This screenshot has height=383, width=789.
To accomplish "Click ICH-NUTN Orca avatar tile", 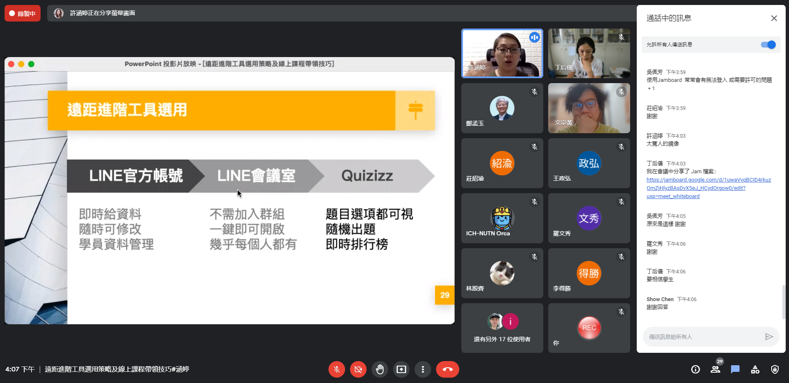I will tap(502, 218).
